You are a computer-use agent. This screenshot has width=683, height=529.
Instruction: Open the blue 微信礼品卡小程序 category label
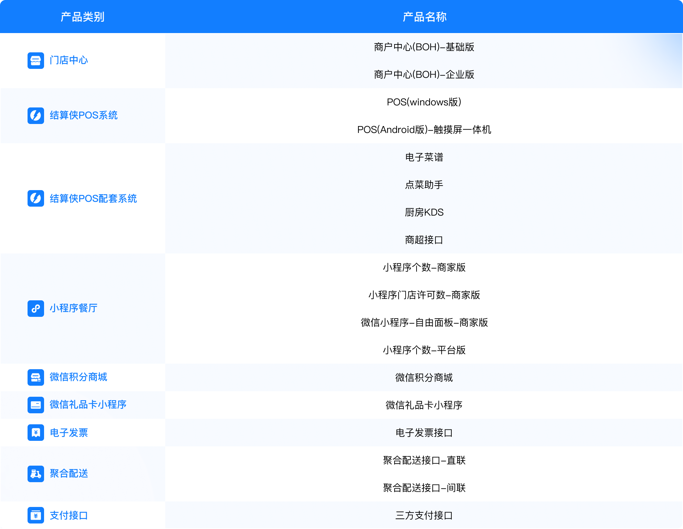(x=88, y=405)
